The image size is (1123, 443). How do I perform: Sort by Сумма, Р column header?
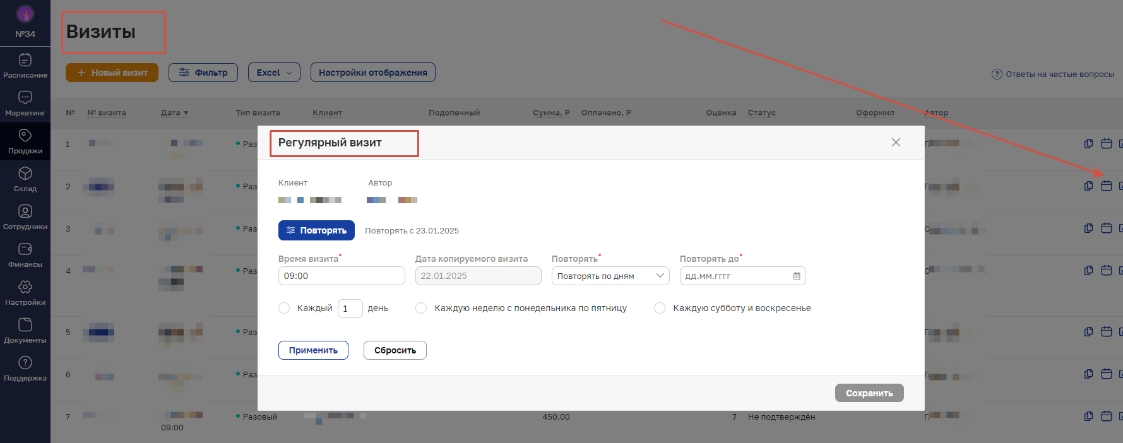(551, 113)
